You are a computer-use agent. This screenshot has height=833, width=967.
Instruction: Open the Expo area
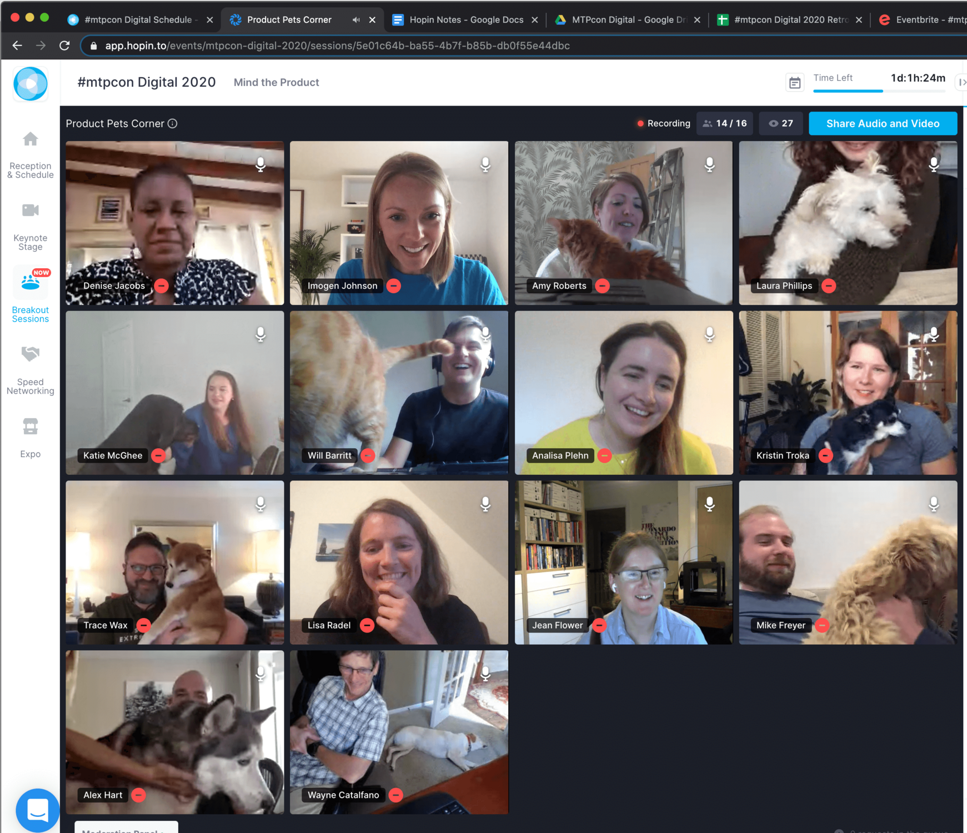pos(30,438)
